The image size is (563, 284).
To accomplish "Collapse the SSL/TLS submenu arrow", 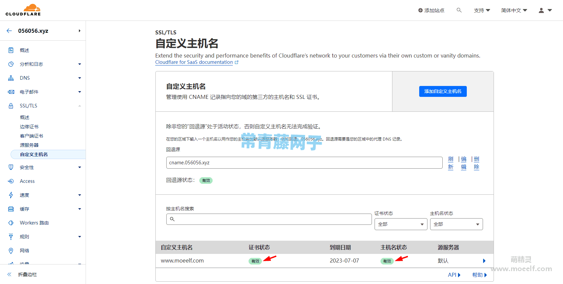I will tap(80, 106).
